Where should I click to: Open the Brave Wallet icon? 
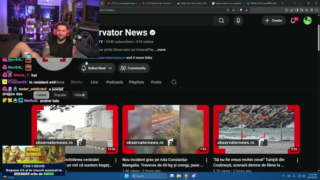(x=302, y=10)
